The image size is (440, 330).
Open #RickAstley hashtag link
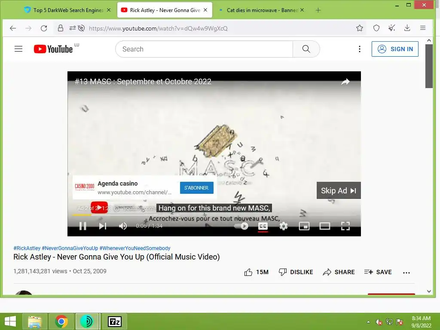click(x=27, y=248)
